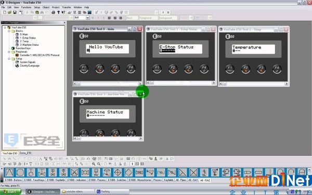This screenshot has height=195, width=312.
Task: Open the Transfer menu
Action: point(66,7)
